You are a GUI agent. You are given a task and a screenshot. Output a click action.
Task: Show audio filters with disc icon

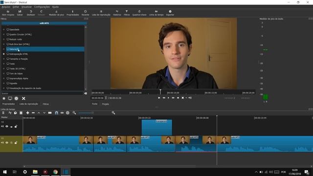pyautogui.click(x=16, y=98)
